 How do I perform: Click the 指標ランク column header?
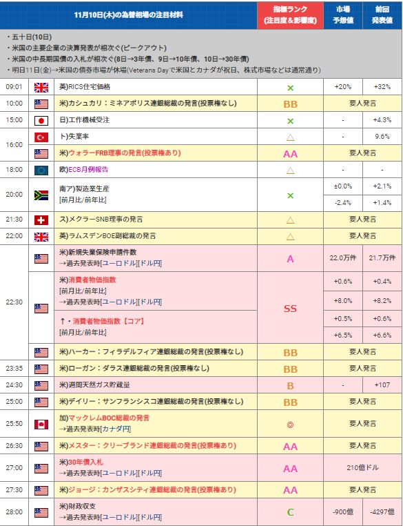290,14
